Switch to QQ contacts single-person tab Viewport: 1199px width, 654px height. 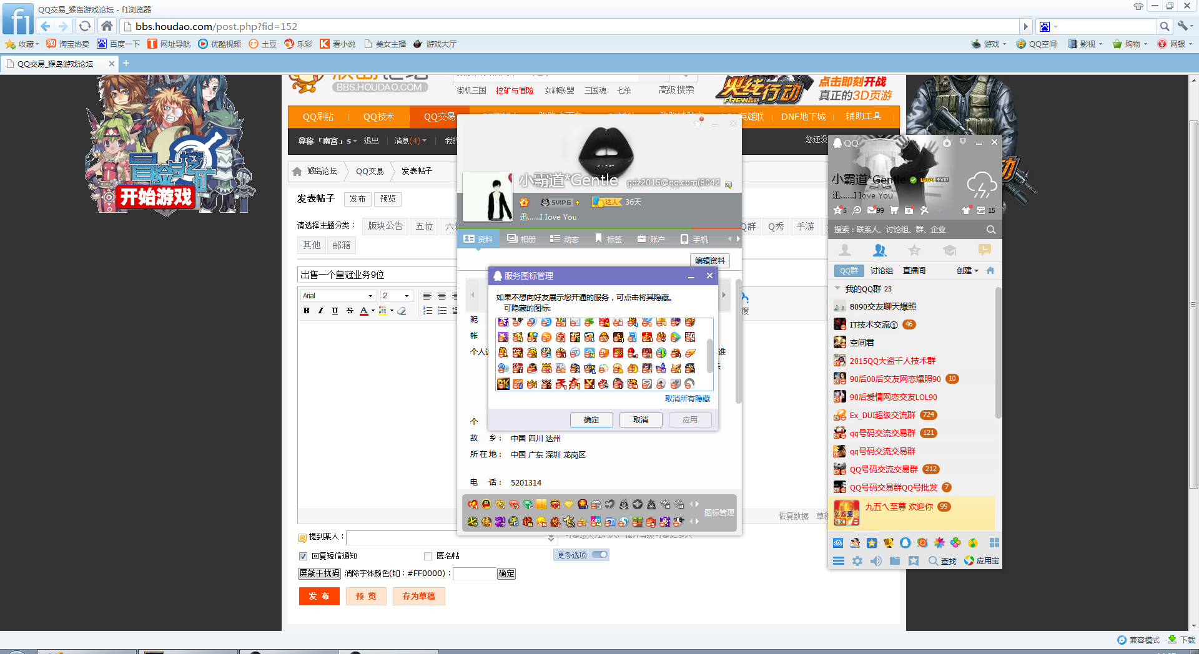[845, 250]
